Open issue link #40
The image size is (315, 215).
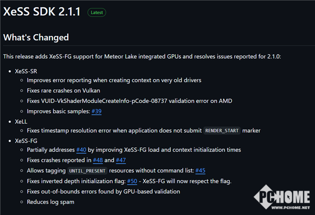81,150
